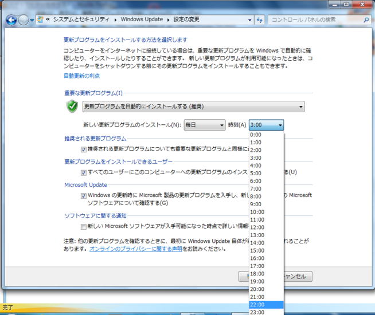Select 20:00 in the time list
Image resolution: width=375 pixels, height=315 pixels.
(x=266, y=289)
